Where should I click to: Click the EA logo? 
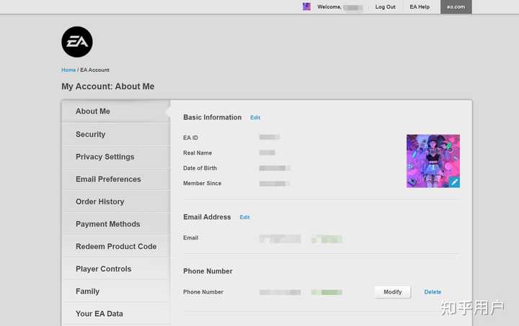pyautogui.click(x=77, y=42)
